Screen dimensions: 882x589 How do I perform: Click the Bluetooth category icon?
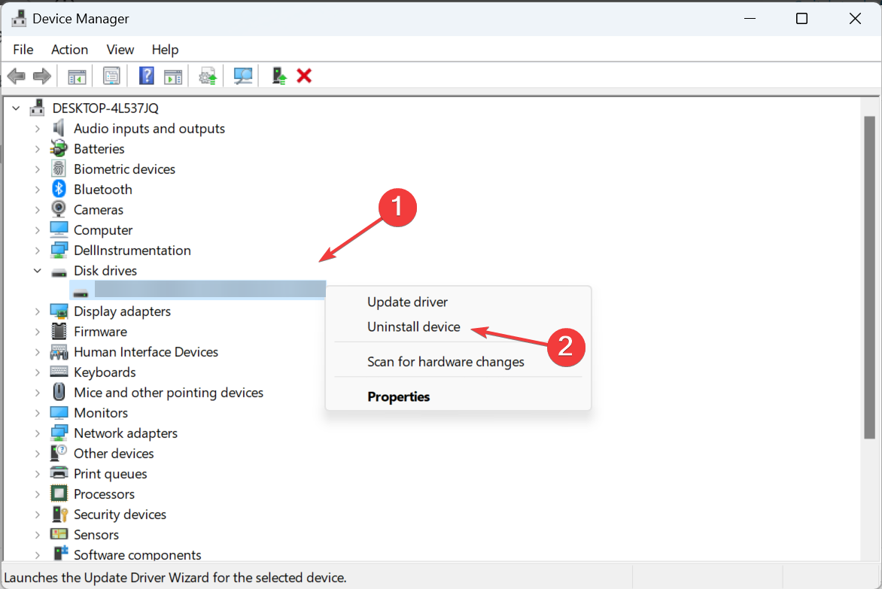click(59, 189)
